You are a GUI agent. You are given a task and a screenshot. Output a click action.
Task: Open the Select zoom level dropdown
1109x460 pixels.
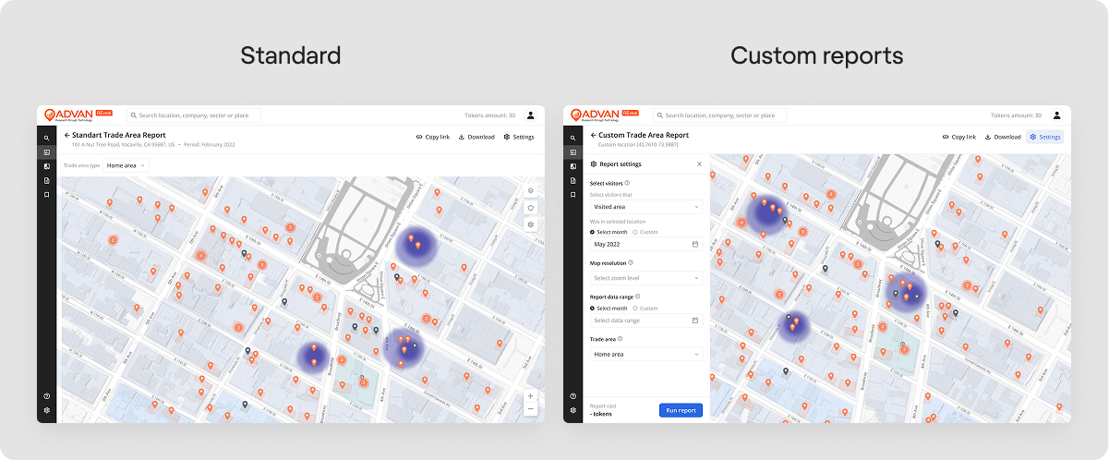646,278
